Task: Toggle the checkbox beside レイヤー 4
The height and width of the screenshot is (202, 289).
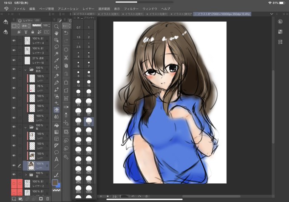Action: (x=20, y=40)
